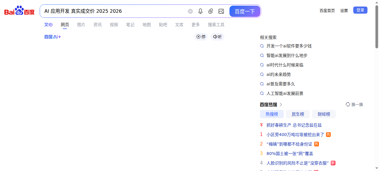Expand 百度热搜 with the chevron arrow
Viewport: 379px width, 171px height.
coord(281,105)
